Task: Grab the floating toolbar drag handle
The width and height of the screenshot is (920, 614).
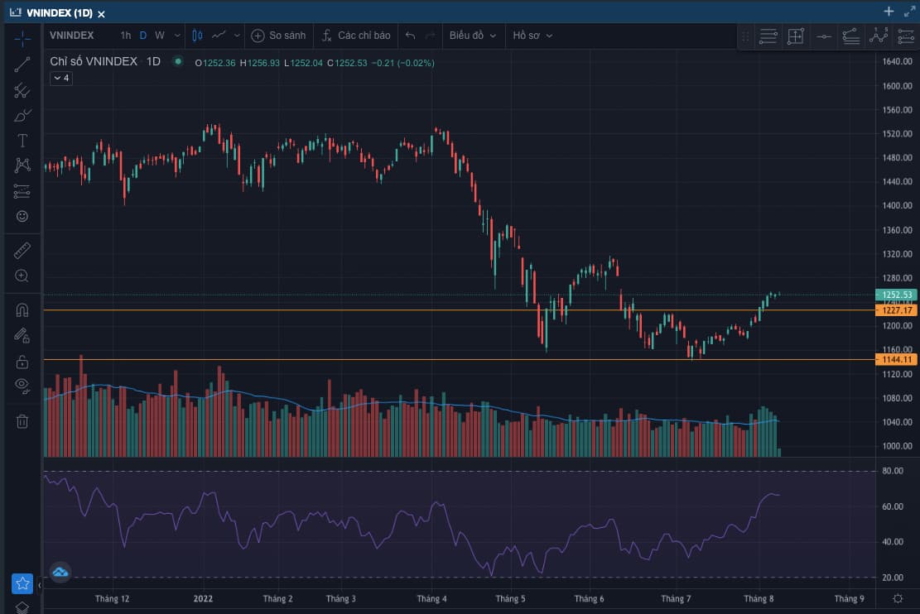Action: (745, 36)
